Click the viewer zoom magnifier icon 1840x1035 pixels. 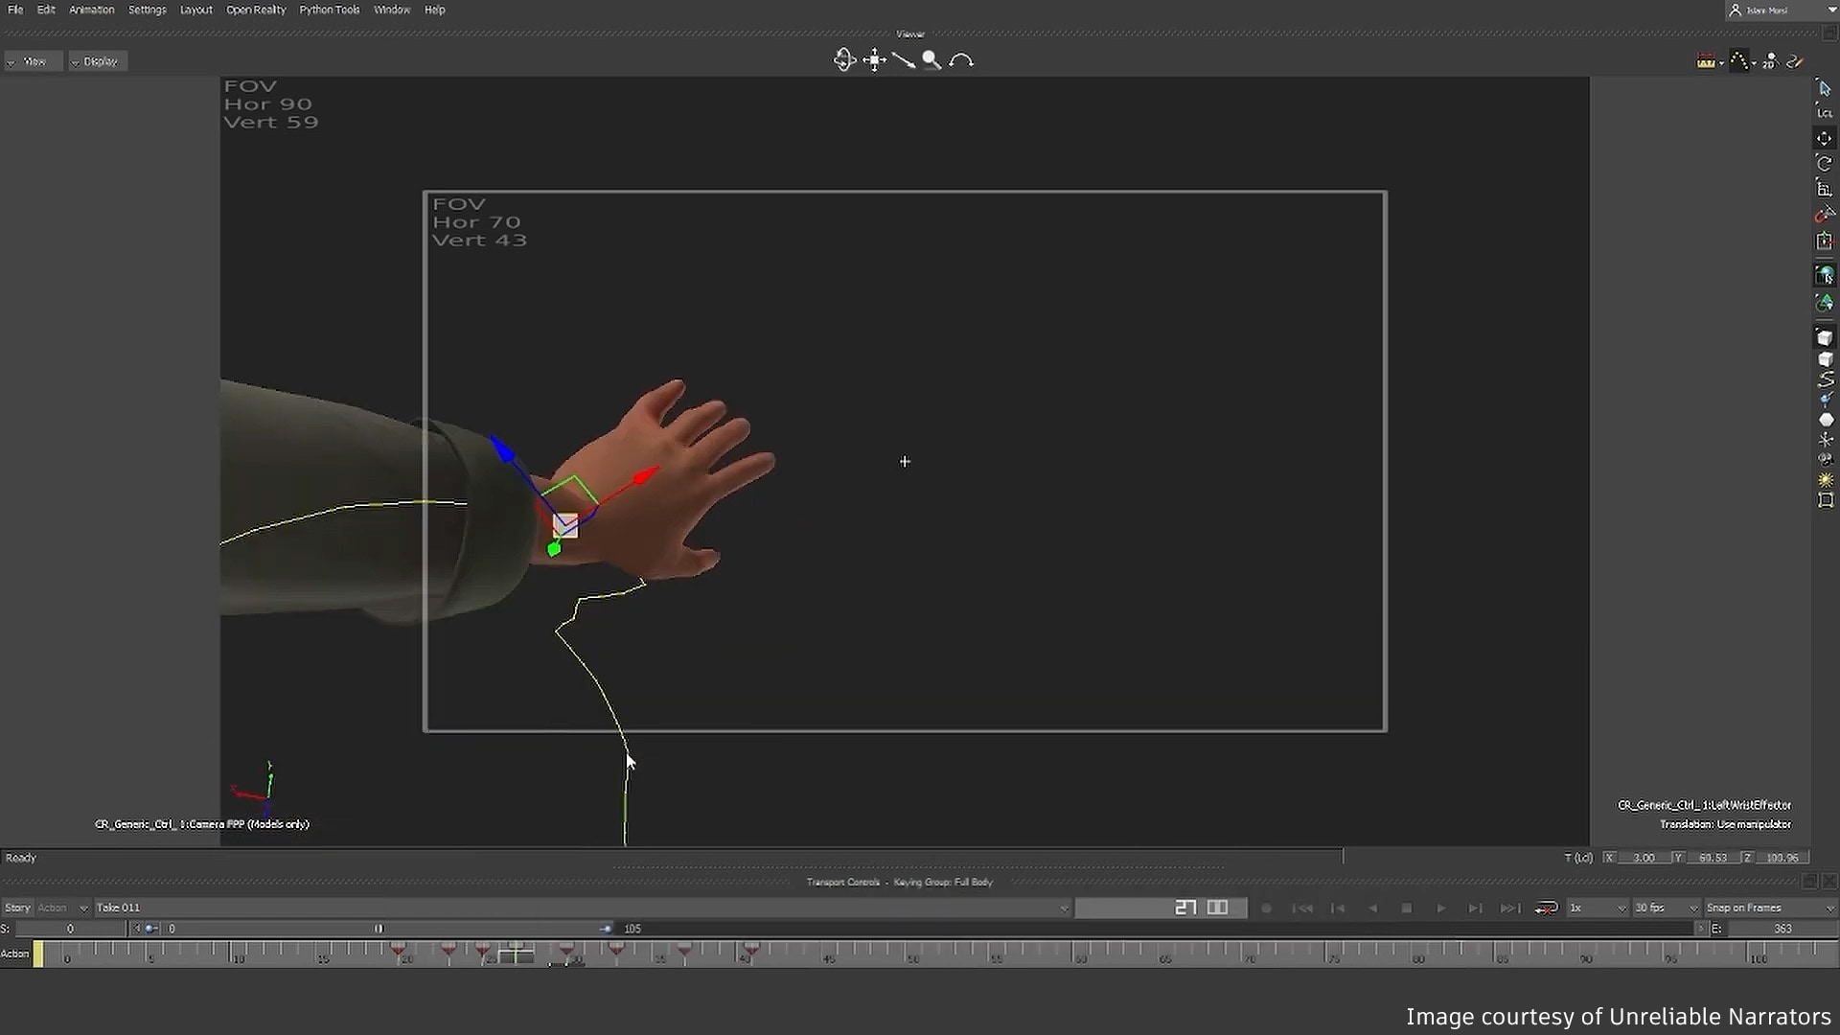[931, 60]
